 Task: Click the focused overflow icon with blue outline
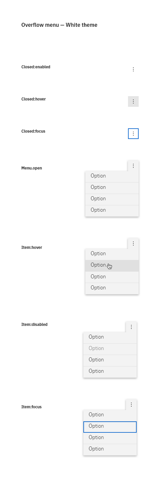click(x=133, y=134)
